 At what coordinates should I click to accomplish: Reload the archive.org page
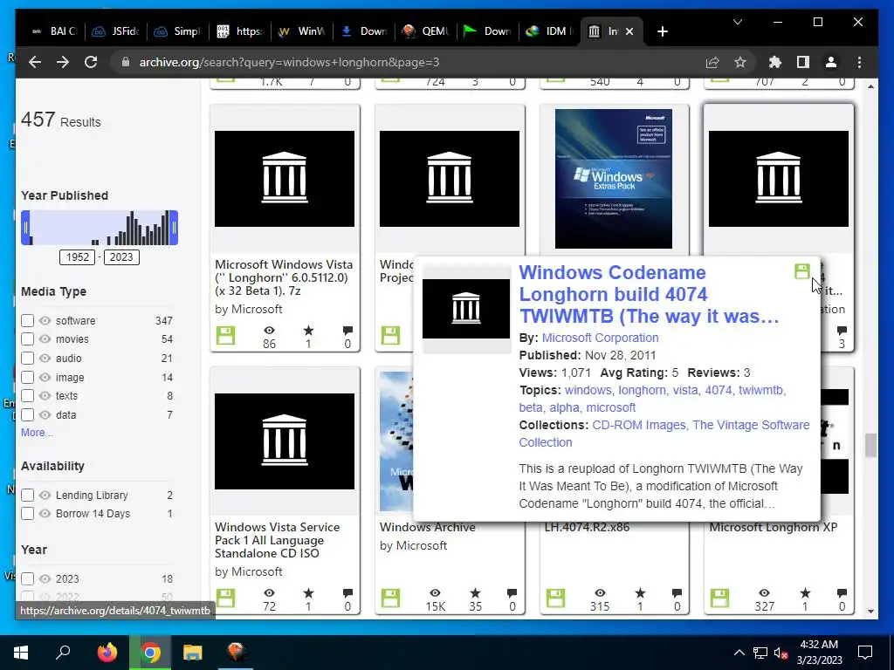[91, 62]
